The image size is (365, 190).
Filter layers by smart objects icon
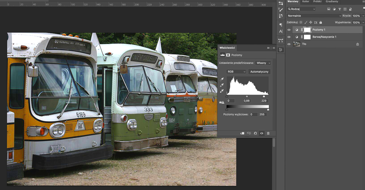click(351, 9)
